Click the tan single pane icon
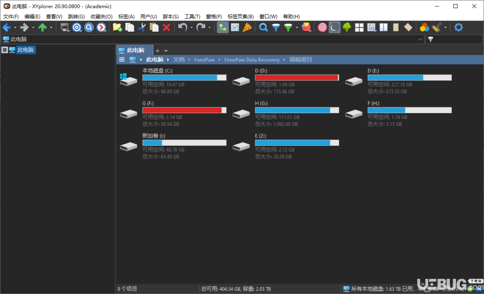Image resolution: width=484 pixels, height=294 pixels. tap(396, 27)
